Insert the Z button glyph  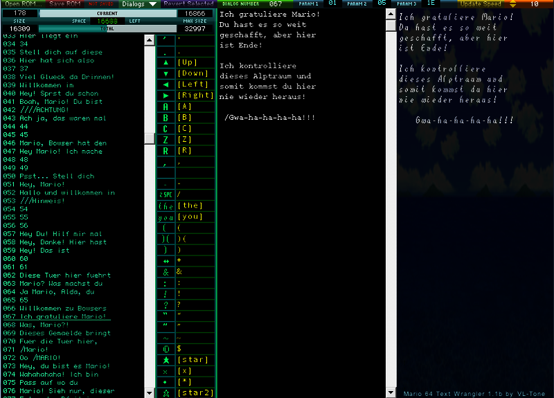click(166, 140)
